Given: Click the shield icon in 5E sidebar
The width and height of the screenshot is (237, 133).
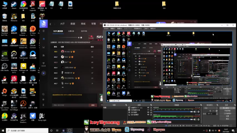Looking at the screenshot, I should pos(44,31).
